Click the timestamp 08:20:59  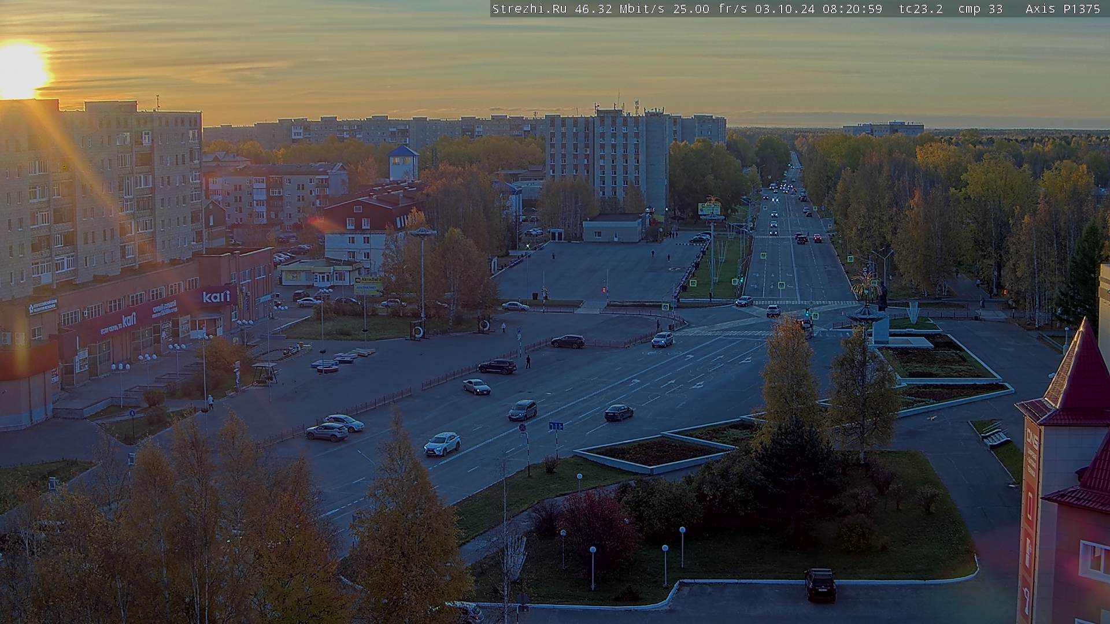coord(852,9)
